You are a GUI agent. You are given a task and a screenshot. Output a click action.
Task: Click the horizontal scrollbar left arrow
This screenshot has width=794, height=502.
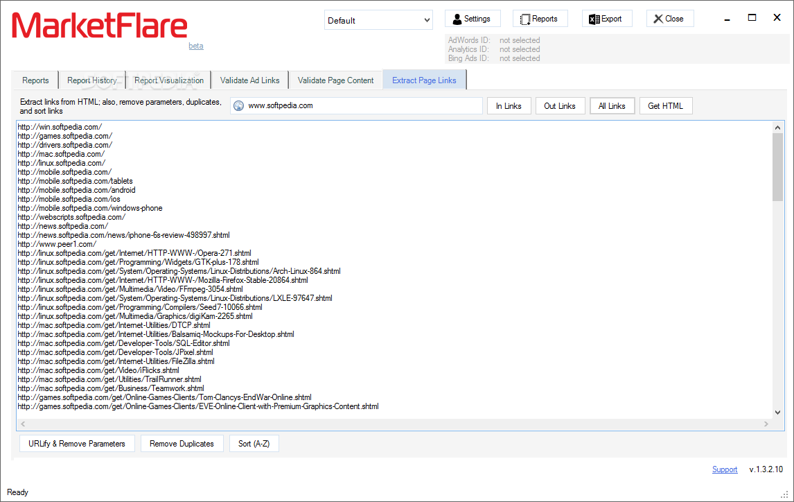[x=23, y=424]
